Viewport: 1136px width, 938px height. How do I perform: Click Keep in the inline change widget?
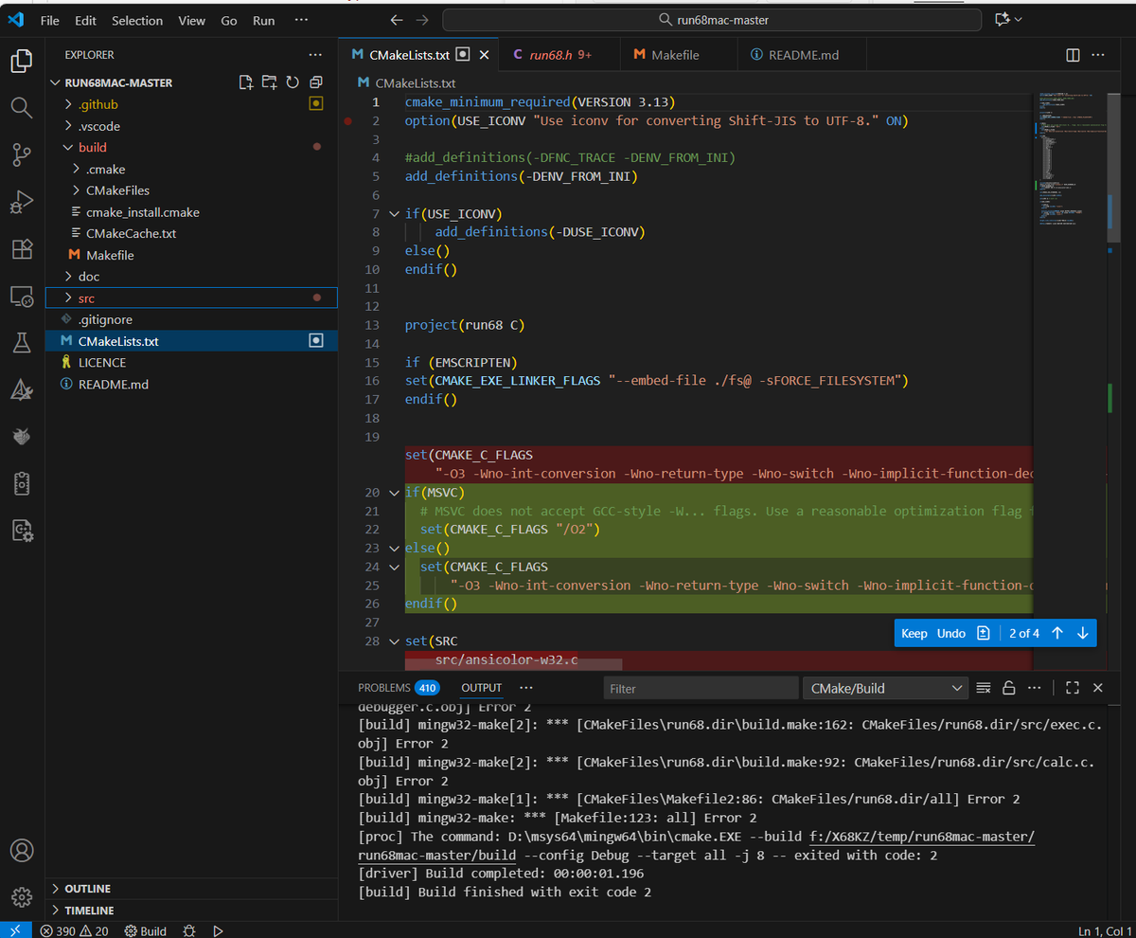[x=914, y=633]
